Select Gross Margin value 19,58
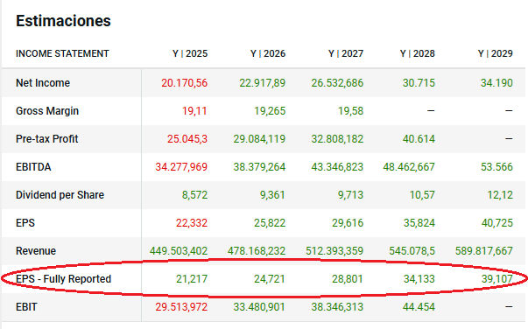The height and width of the screenshot is (329, 528). click(x=350, y=110)
